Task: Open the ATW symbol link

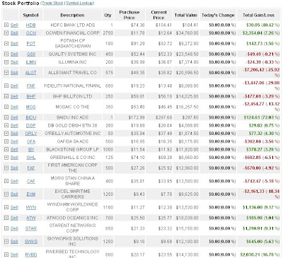Action: [x=31, y=218]
